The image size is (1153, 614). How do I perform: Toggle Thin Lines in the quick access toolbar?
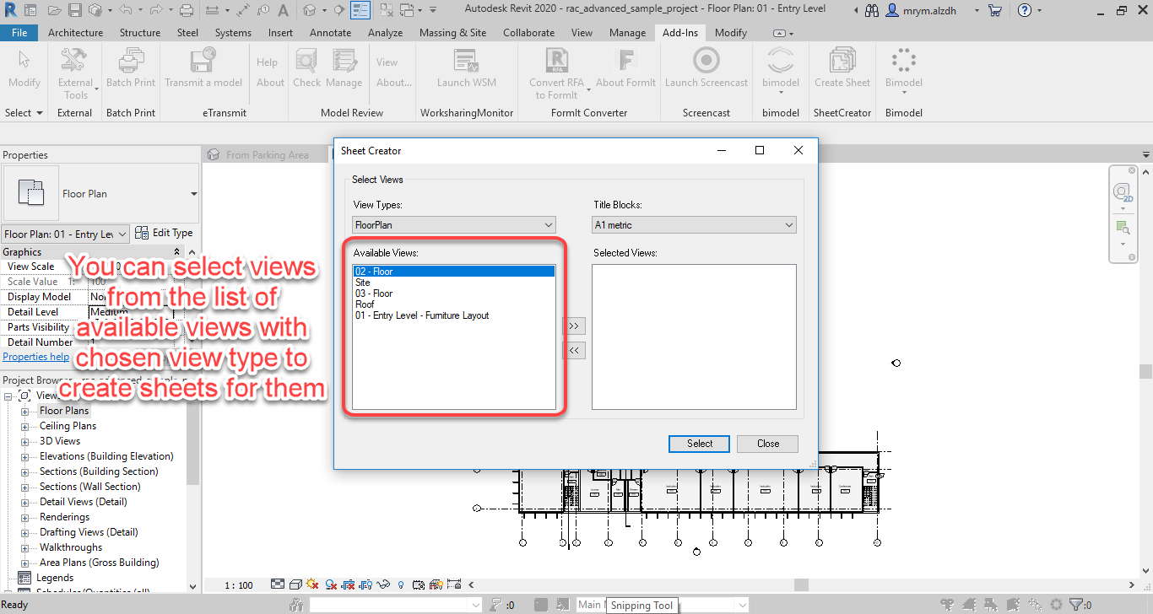click(x=359, y=9)
